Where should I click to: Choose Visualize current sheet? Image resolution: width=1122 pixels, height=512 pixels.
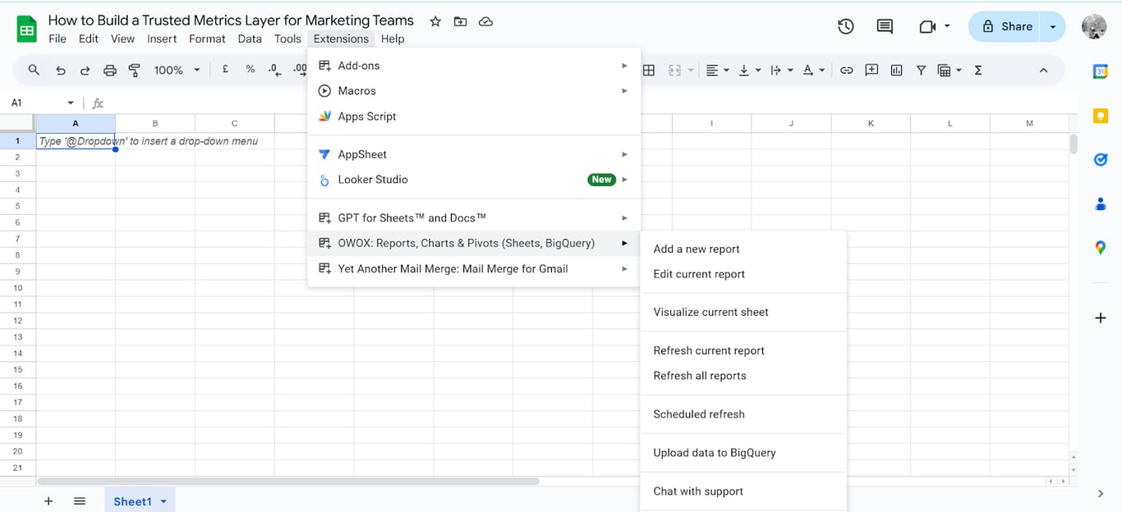point(743,312)
